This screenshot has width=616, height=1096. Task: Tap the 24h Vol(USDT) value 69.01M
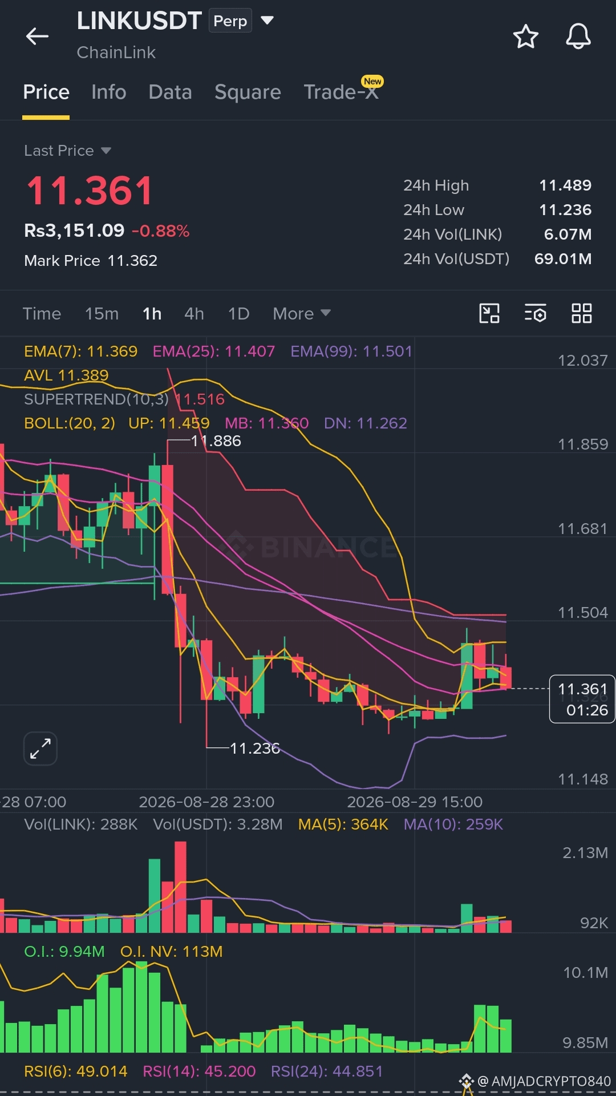pyautogui.click(x=563, y=258)
